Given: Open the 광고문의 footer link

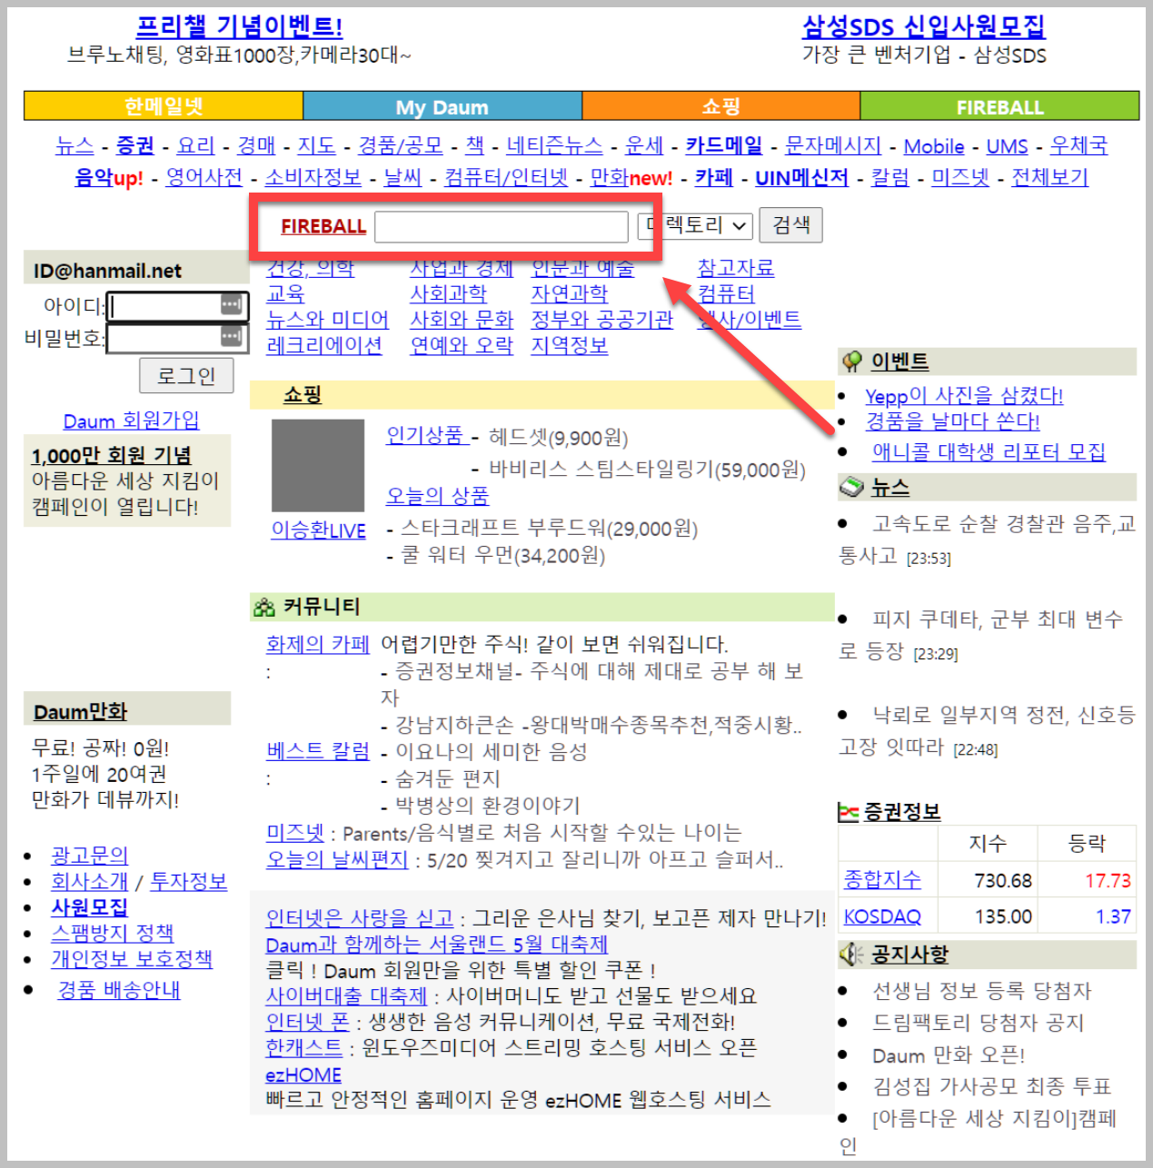Looking at the screenshot, I should [90, 855].
